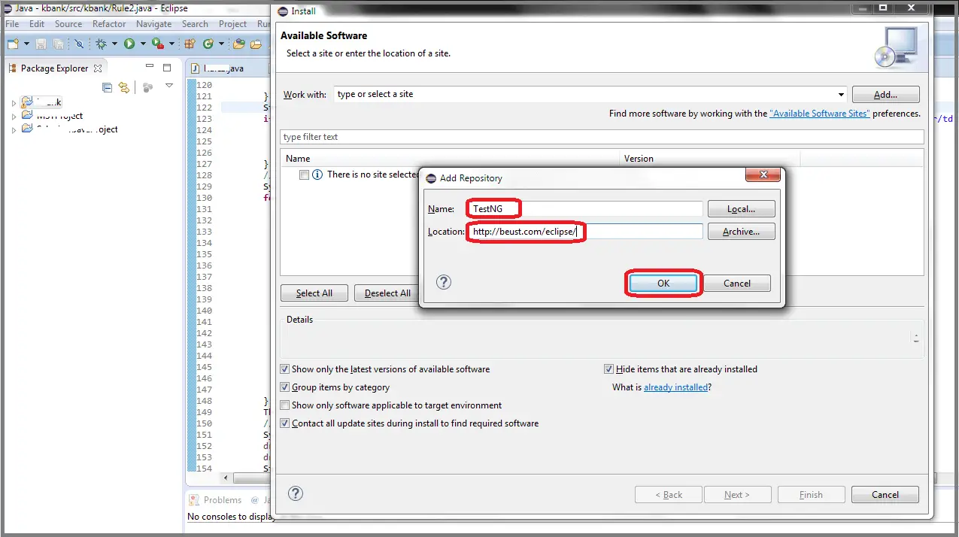Toggle Link with Editor in Package Explorer

coord(124,87)
